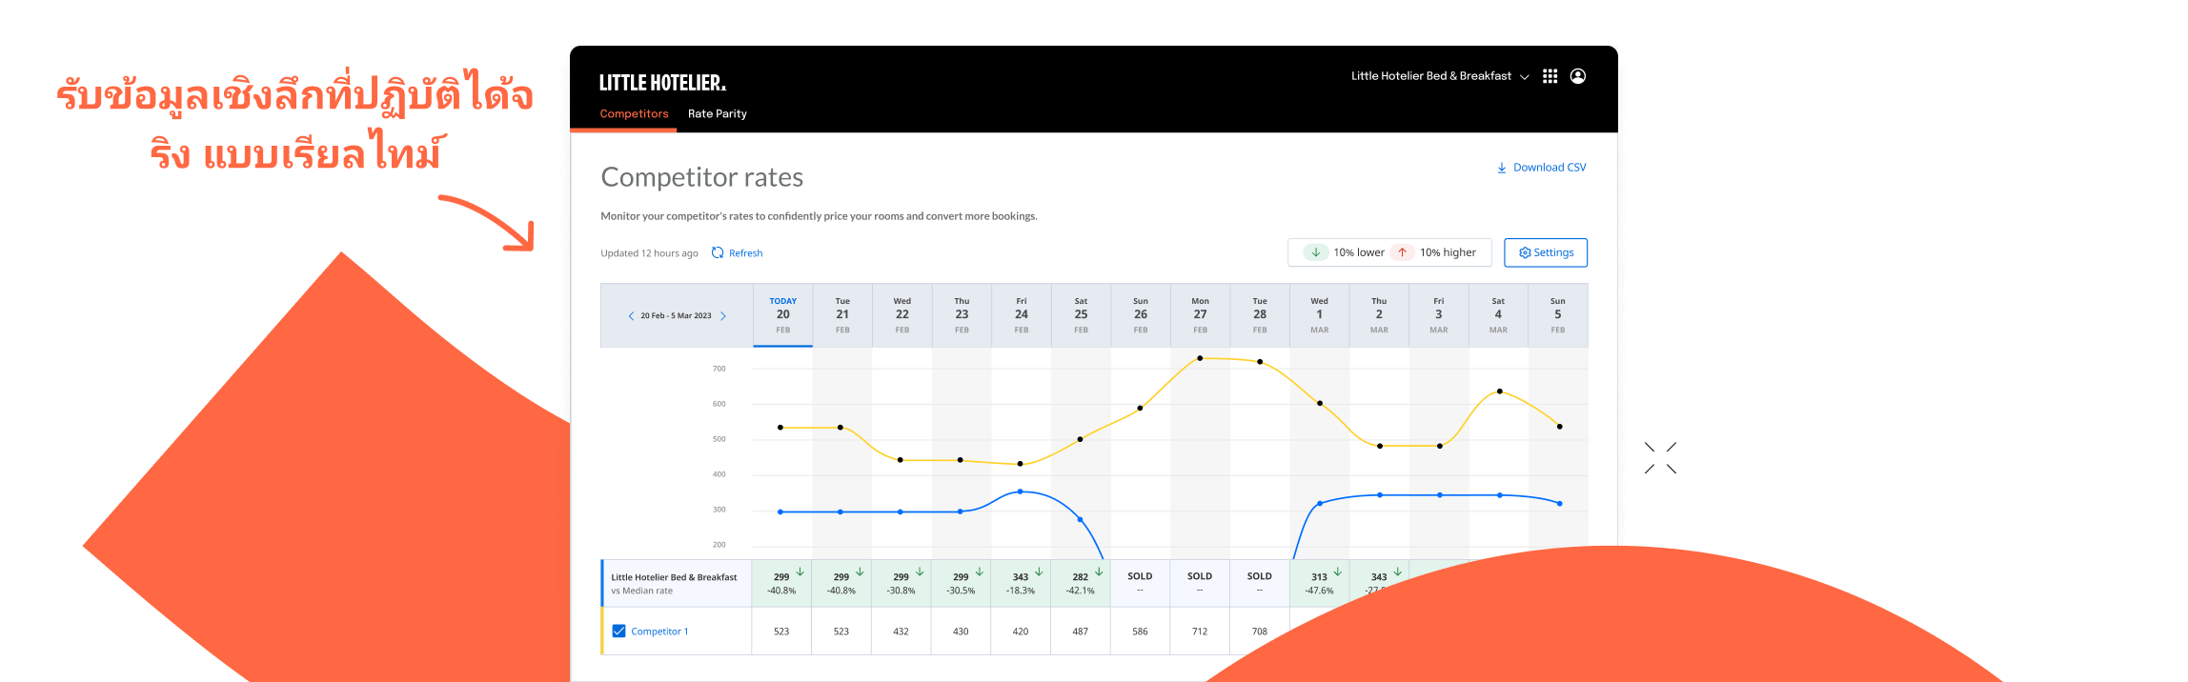Image resolution: width=2188 pixels, height=682 pixels.
Task: Click the Little Hotelier logo
Action: click(x=662, y=83)
